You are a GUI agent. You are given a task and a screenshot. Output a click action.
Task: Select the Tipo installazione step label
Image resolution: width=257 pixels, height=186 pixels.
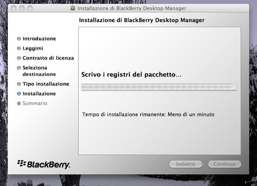pyautogui.click(x=46, y=84)
